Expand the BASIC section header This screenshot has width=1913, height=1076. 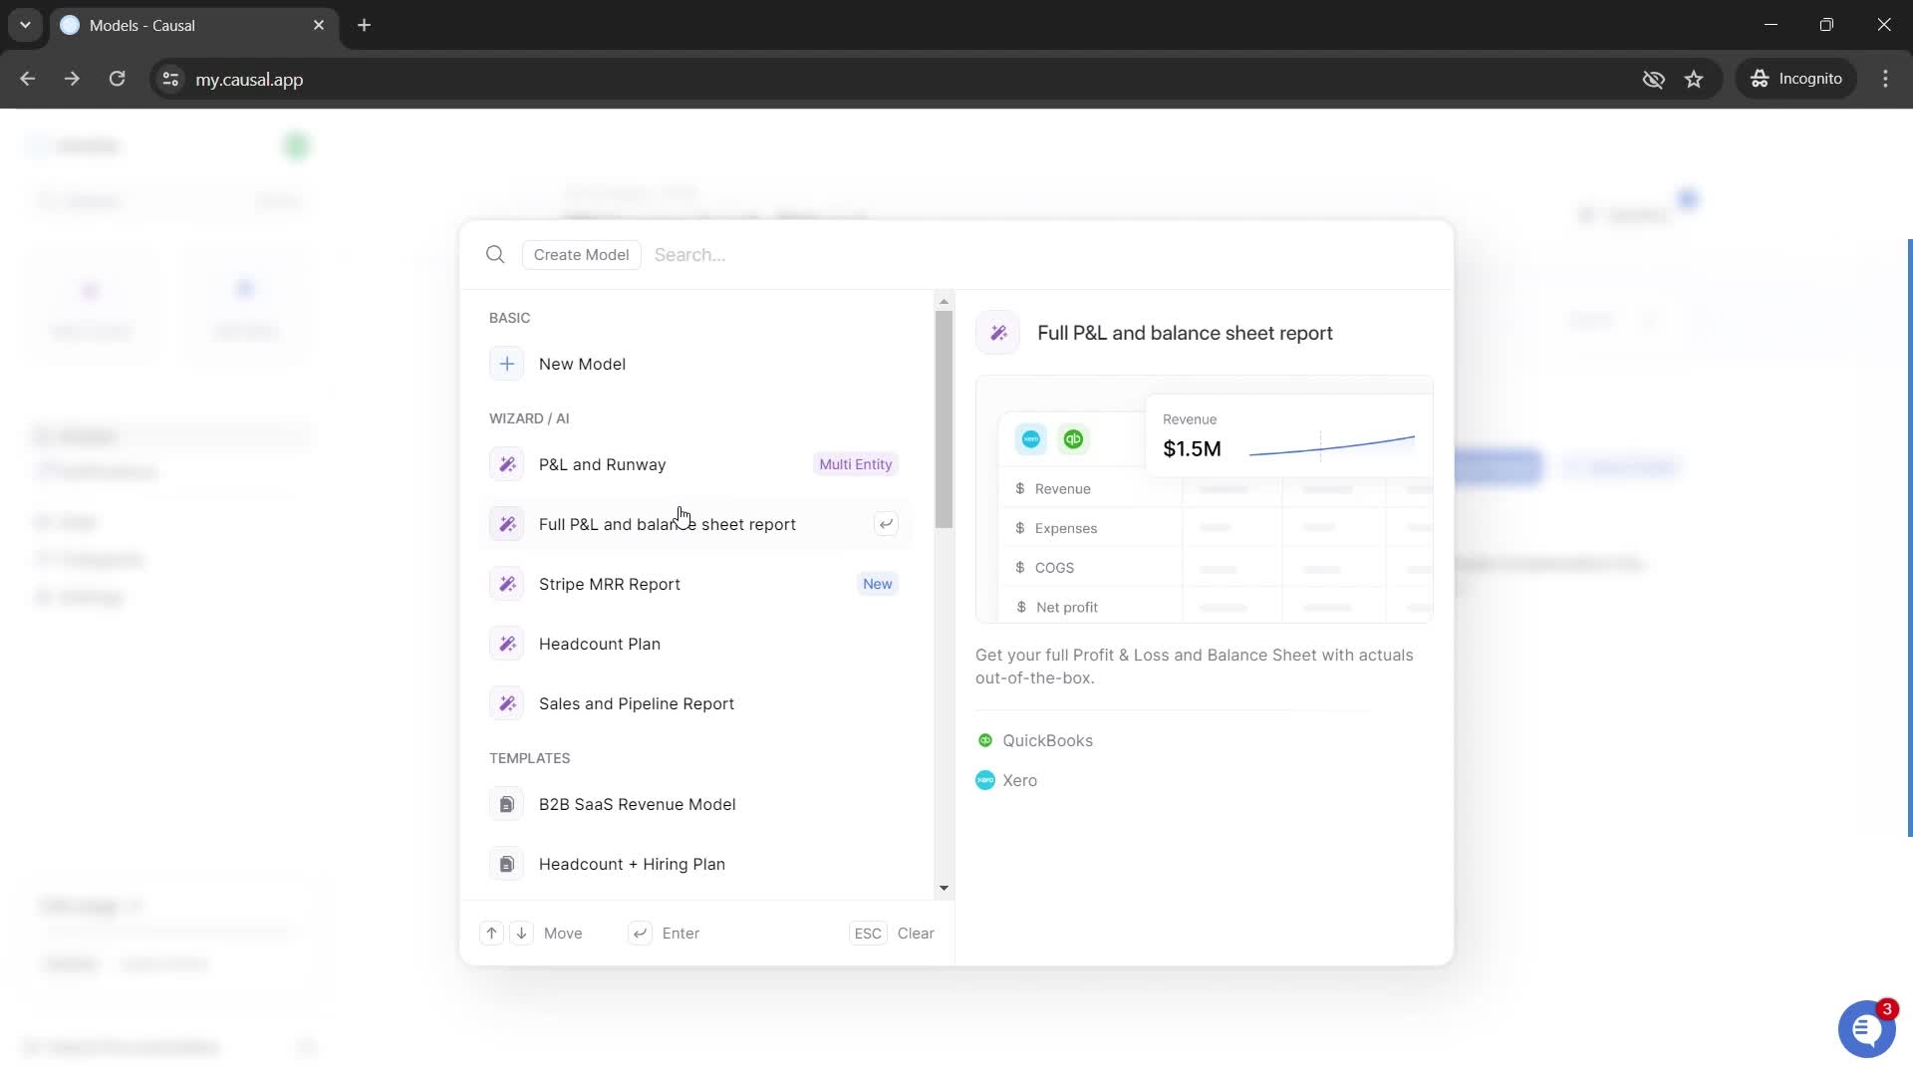[511, 317]
